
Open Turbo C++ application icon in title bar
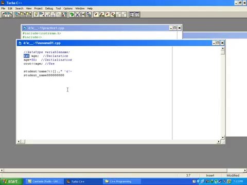click(3, 3)
